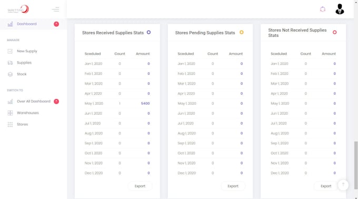Click yellow circle icon on Pending Supplies card

click(x=242, y=33)
